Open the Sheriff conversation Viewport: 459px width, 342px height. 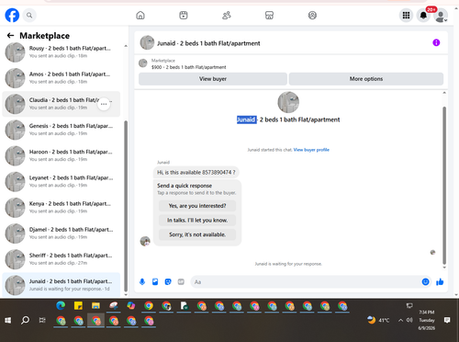[62, 259]
